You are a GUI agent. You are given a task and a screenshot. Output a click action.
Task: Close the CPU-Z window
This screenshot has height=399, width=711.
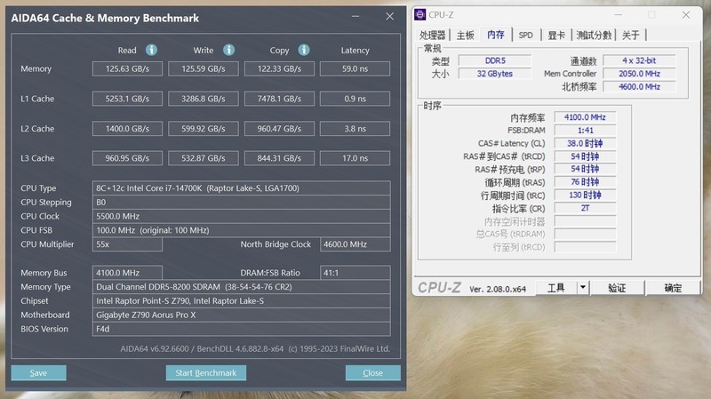[x=686, y=15]
